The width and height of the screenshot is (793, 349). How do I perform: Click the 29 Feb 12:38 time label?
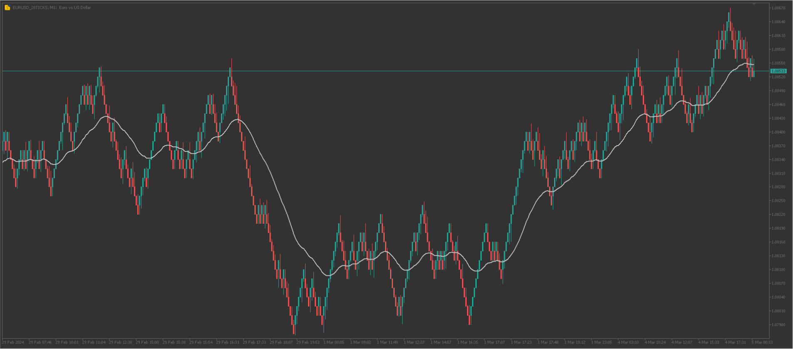coord(121,342)
